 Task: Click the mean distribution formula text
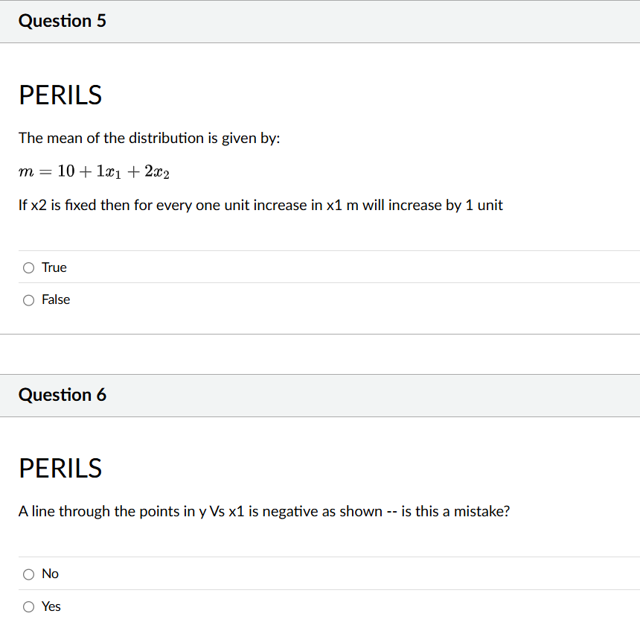[x=94, y=171]
